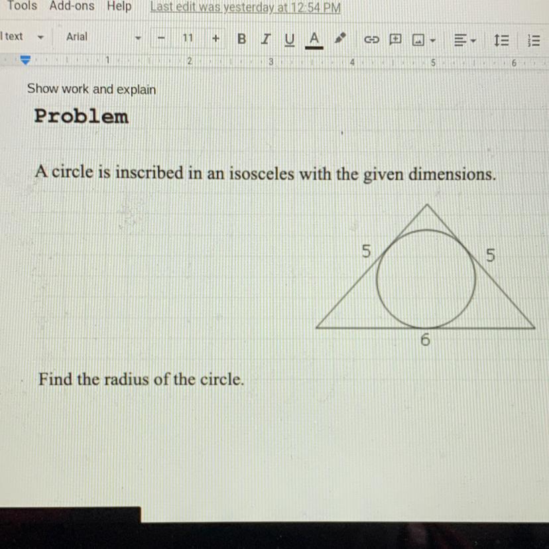Viewport: 549px width, 549px height.
Task: Open the Add-ons menu
Action: pyautogui.click(x=72, y=5)
